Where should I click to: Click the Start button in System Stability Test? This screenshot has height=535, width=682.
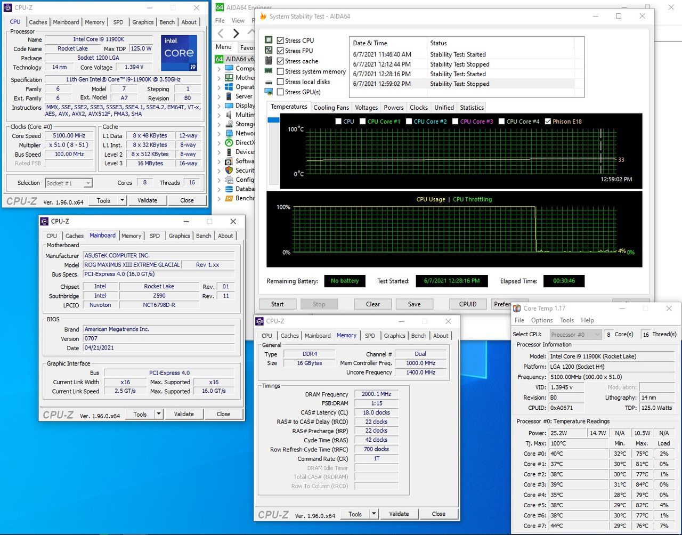278,304
